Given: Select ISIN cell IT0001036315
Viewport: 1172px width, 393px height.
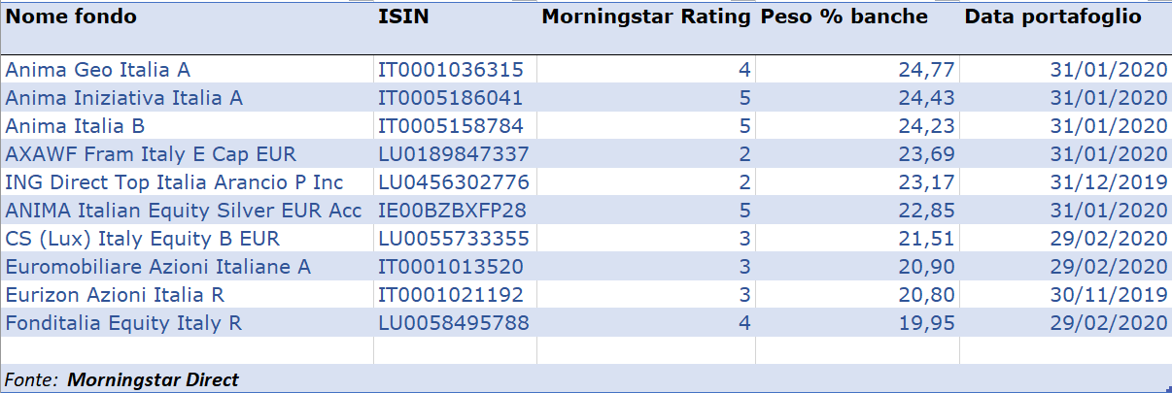Looking at the screenshot, I should (x=451, y=70).
